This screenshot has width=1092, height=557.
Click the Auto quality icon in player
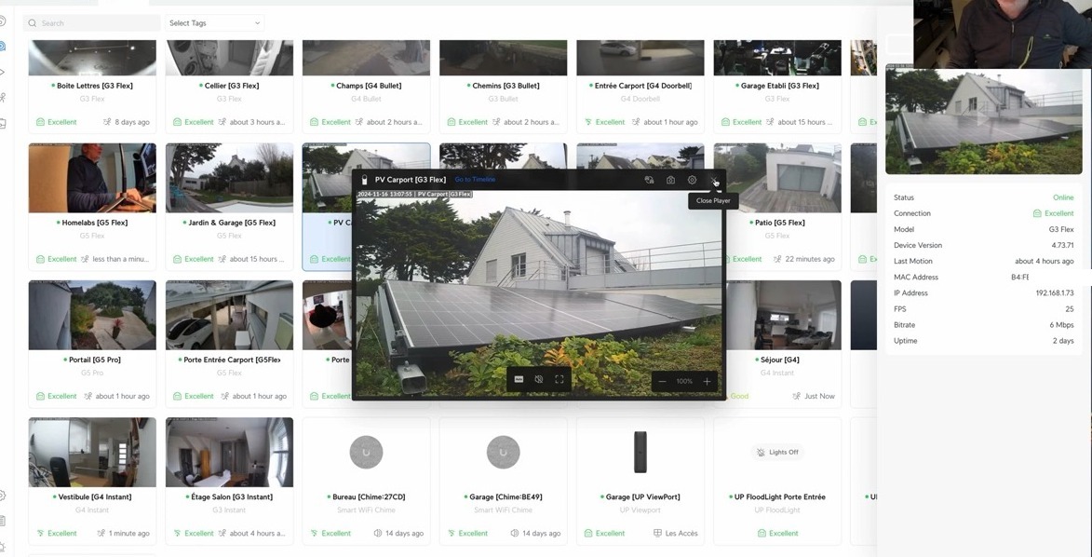click(x=519, y=379)
